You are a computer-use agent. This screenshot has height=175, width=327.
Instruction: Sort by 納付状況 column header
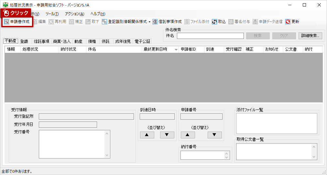(72, 50)
